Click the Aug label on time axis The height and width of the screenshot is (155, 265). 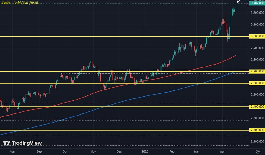click(x=12, y=151)
